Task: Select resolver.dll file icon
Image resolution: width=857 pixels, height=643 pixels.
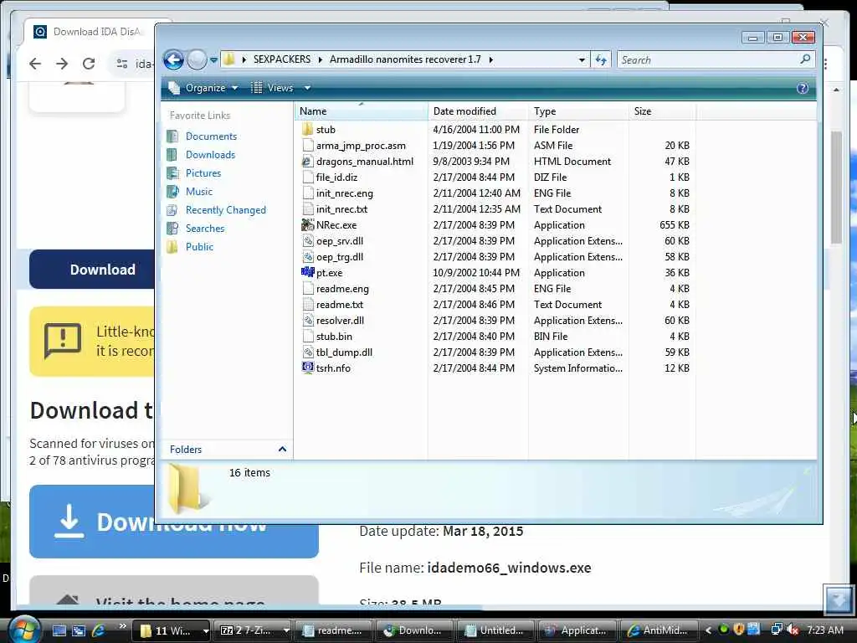Action: 307,321
